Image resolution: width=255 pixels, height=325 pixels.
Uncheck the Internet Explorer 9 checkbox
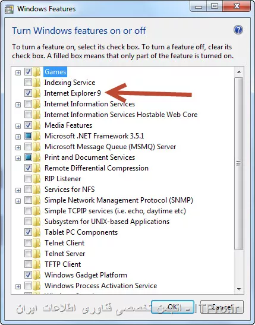click(x=28, y=93)
